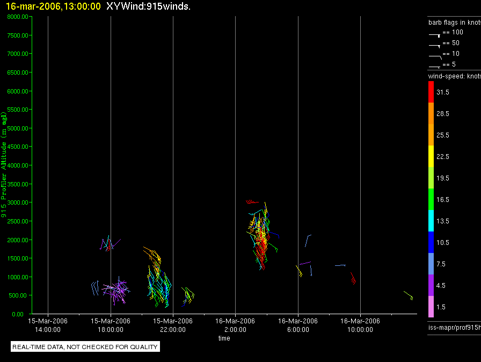Click the 15-Mar-2006 18:00:00 time tick label
The image size is (481, 362).
[111, 325]
